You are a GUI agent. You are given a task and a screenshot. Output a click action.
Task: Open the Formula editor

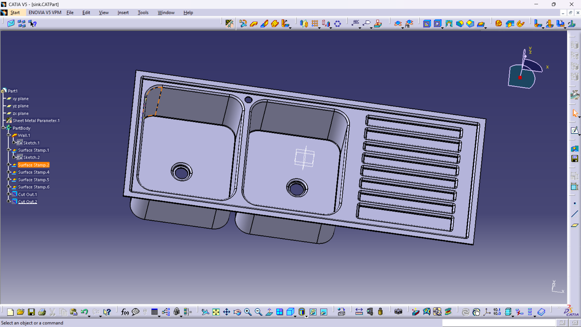coord(125,312)
